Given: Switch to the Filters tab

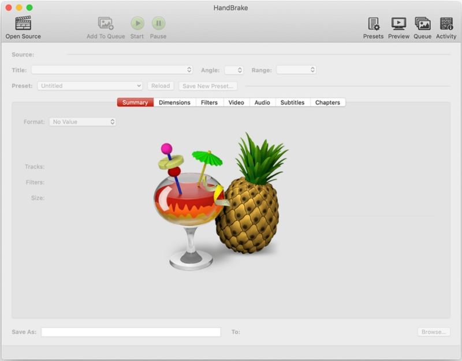Looking at the screenshot, I should [x=210, y=102].
